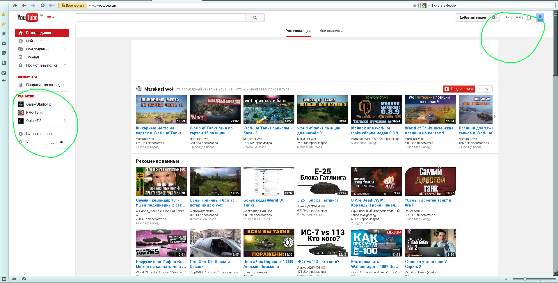Click the key password manager icon
The image size is (558, 283).
(x=52, y=6)
